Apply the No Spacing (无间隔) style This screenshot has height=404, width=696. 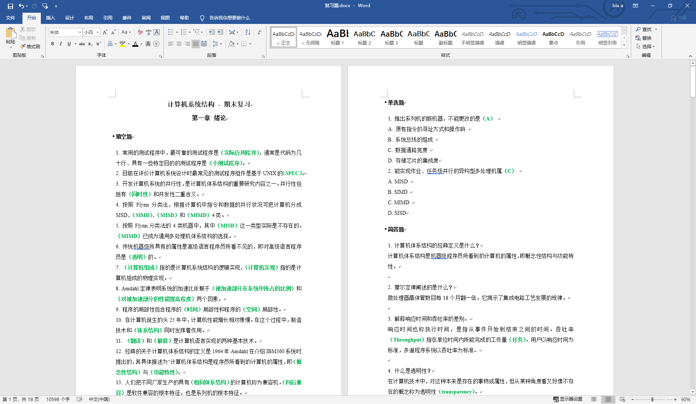tap(310, 37)
